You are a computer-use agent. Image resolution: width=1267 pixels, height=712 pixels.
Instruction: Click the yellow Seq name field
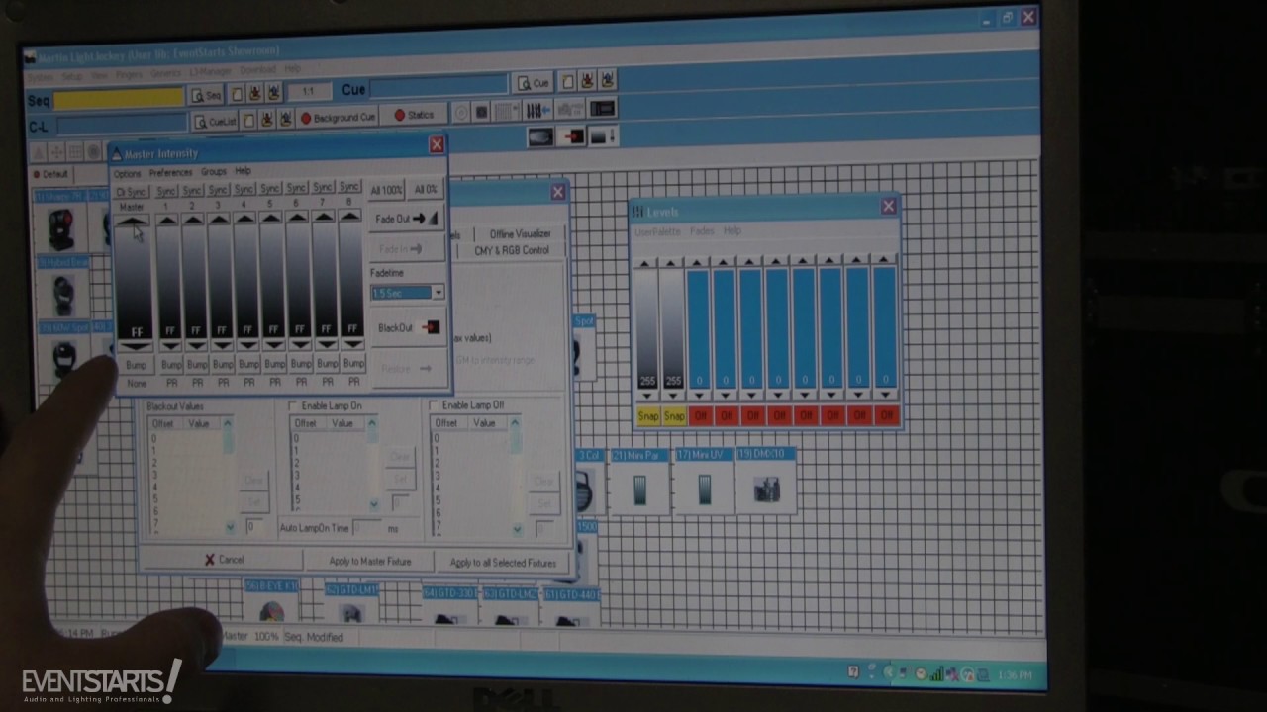pyautogui.click(x=119, y=98)
